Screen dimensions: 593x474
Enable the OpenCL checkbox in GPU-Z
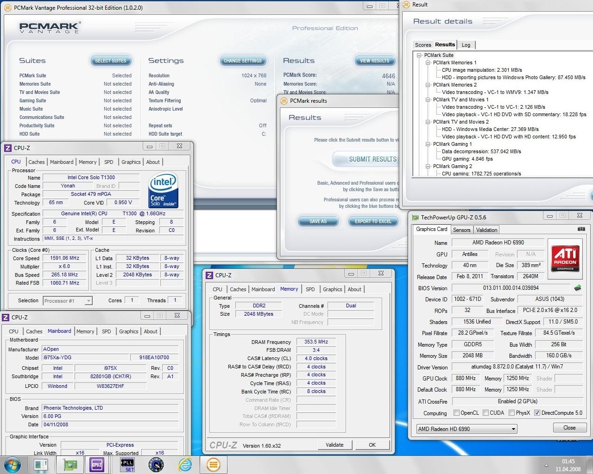tap(457, 413)
